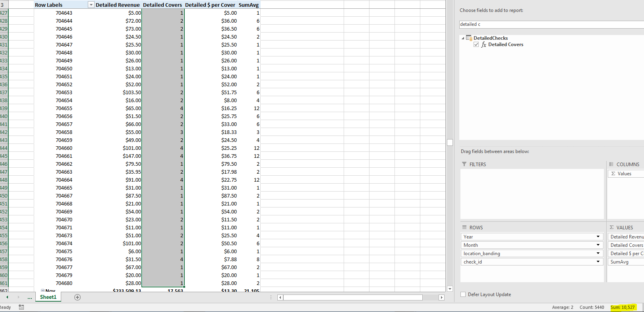Viewport: 644px width, 312px height.
Task: Add a new sheet with the plus button
Action: click(77, 297)
